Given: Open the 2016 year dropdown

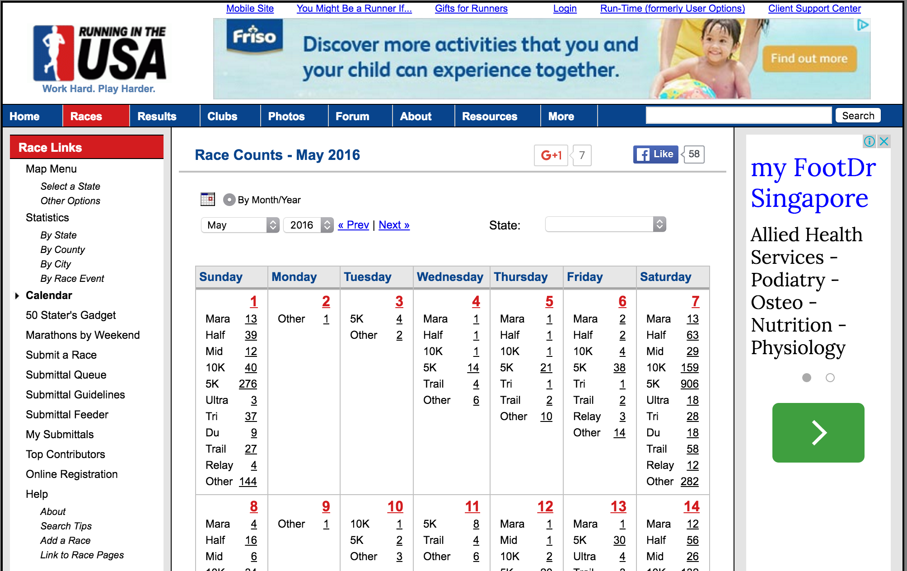Looking at the screenshot, I should click(x=308, y=225).
